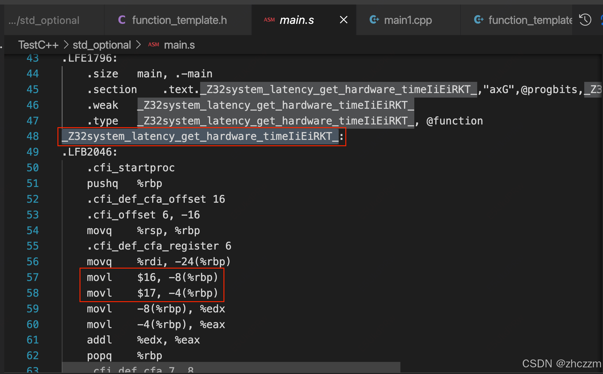The height and width of the screenshot is (374, 603).
Task: Click the ASM icon in breadcrumb
Action: click(x=153, y=45)
